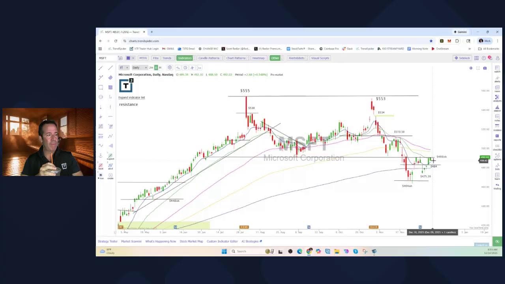The width and height of the screenshot is (505, 284).
Task: Select the zigzag polyline drawing tool
Action: tap(110, 136)
